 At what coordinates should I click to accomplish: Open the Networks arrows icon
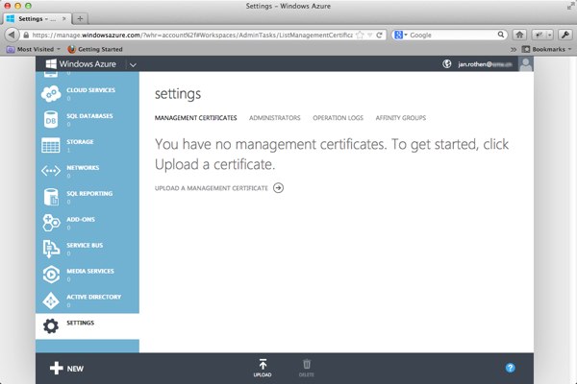coord(51,171)
